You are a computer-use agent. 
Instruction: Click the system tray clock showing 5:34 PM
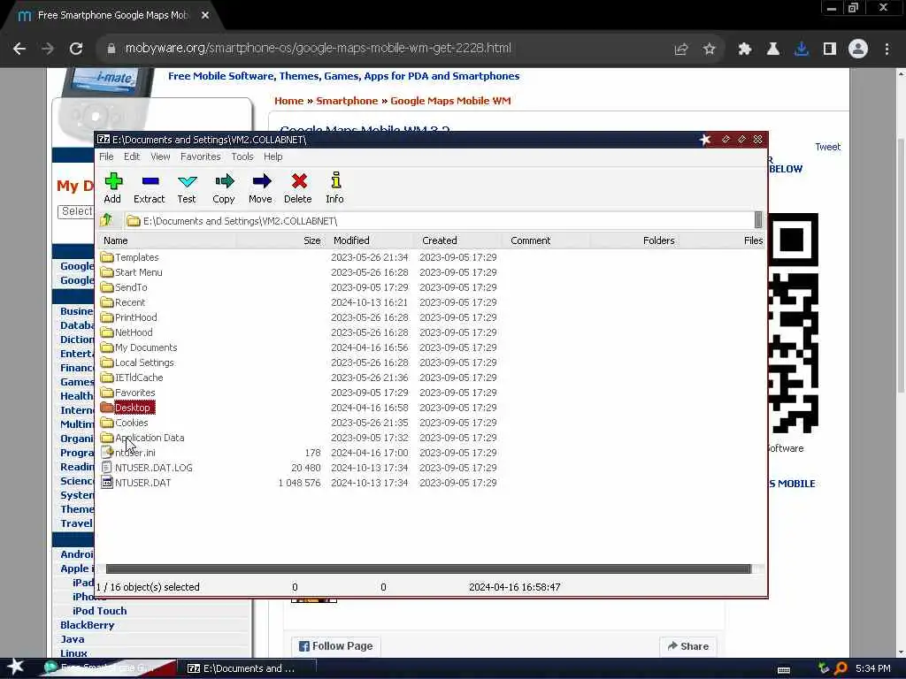click(872, 668)
